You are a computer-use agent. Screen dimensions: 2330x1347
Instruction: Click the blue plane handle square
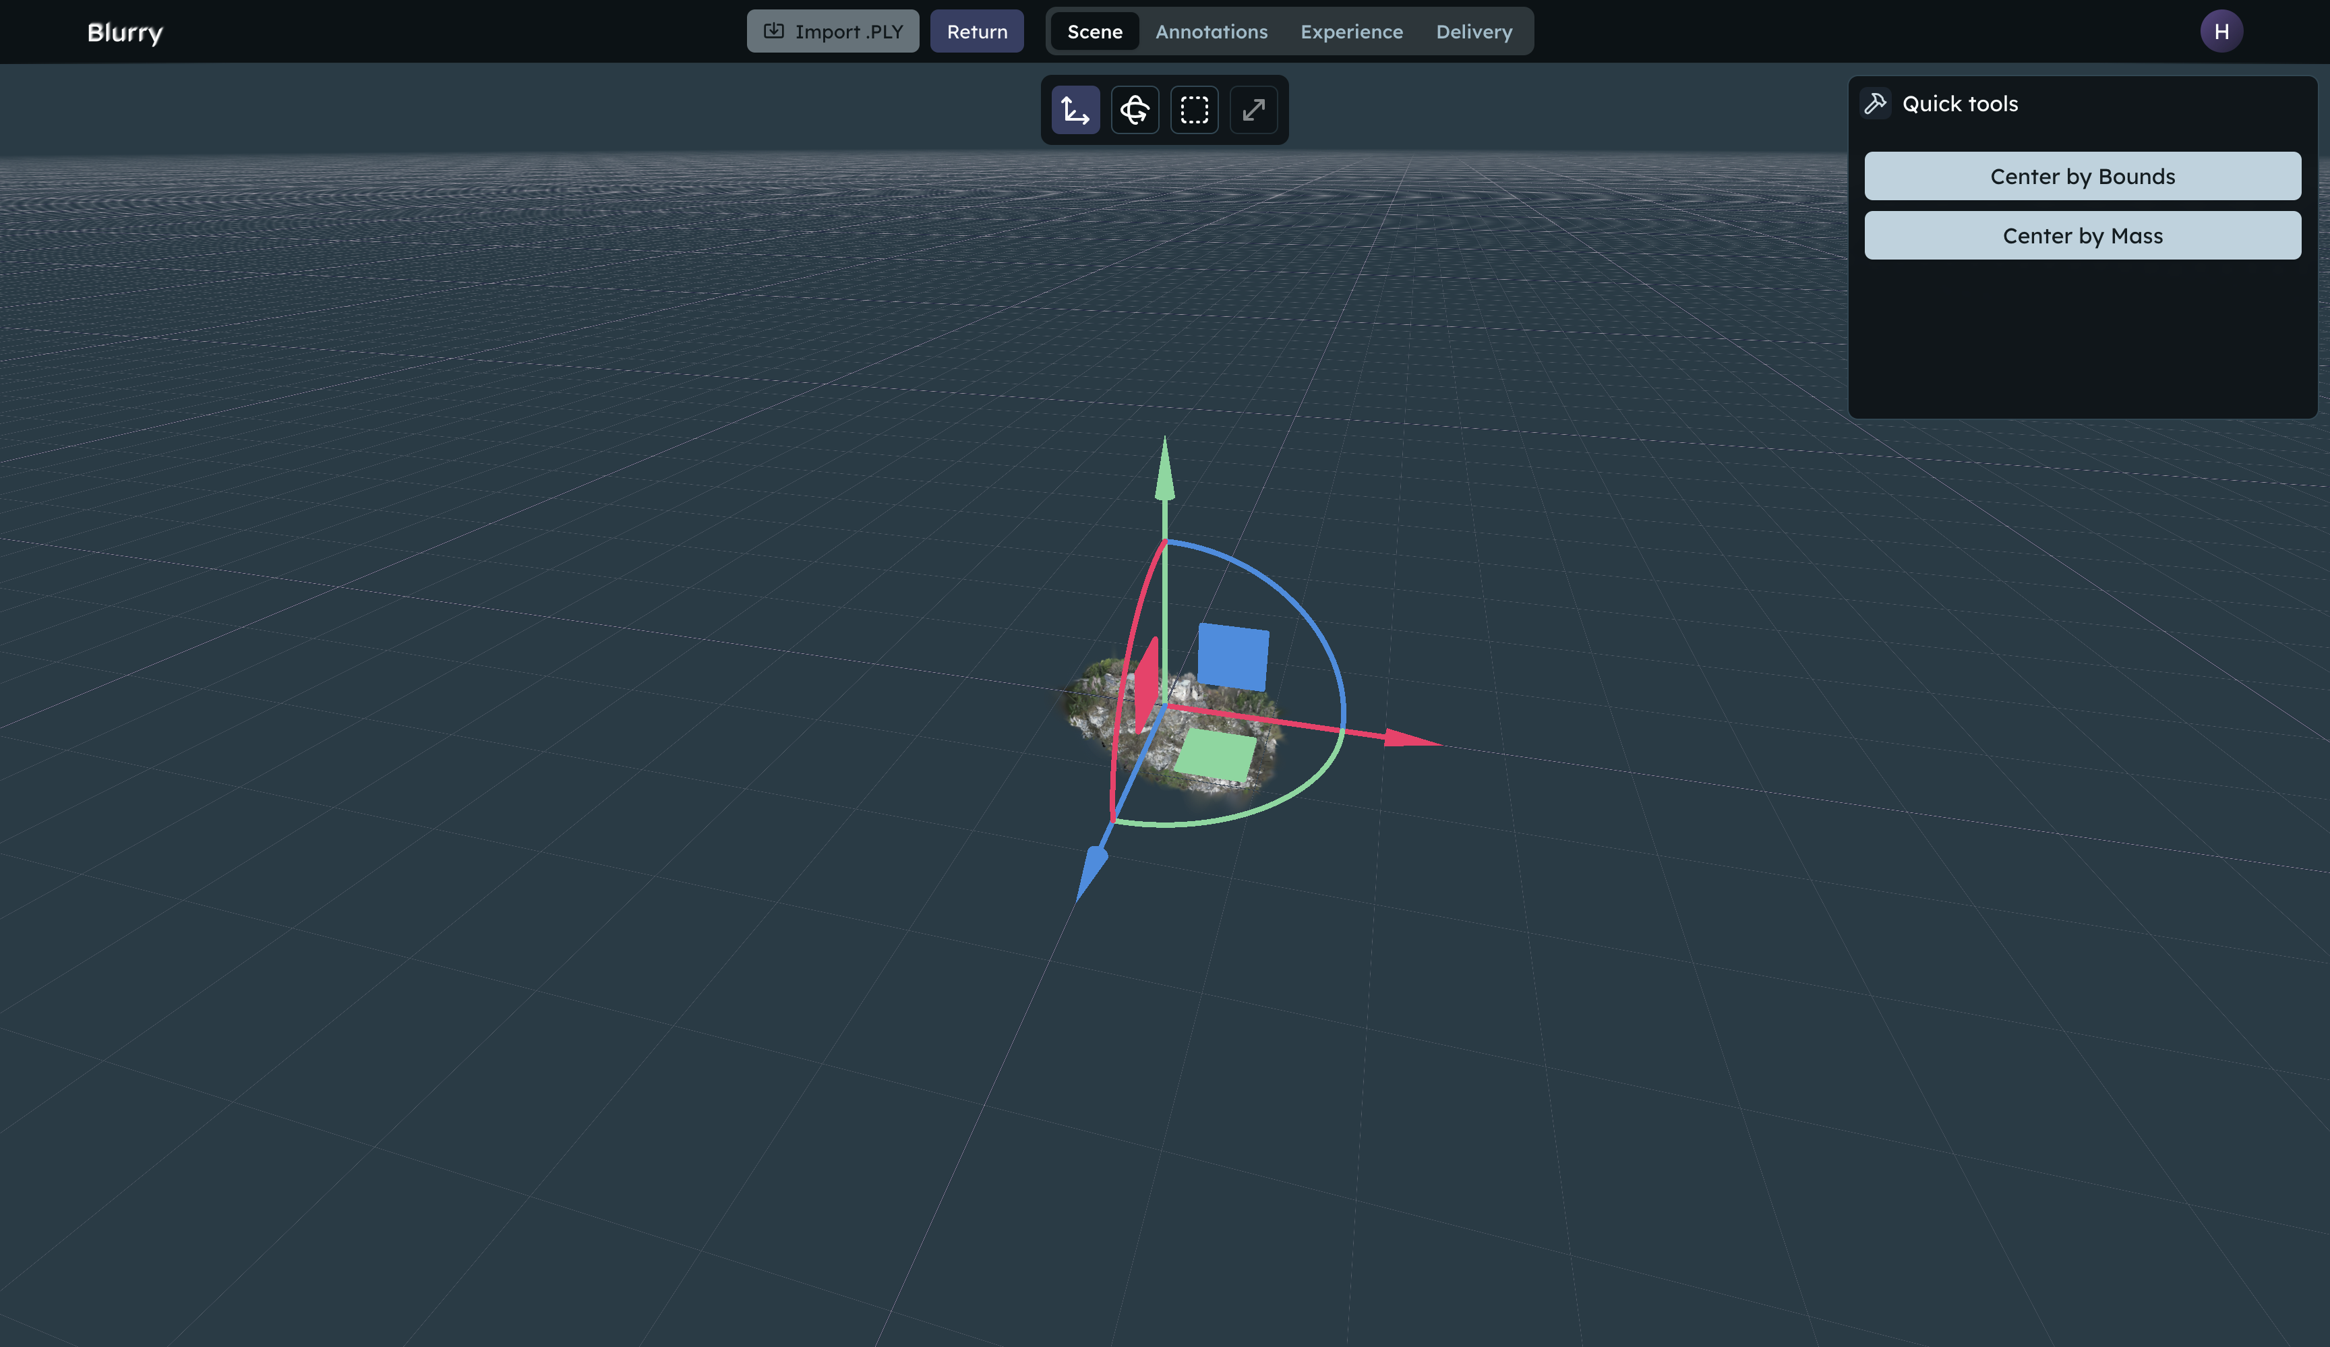click(1233, 657)
